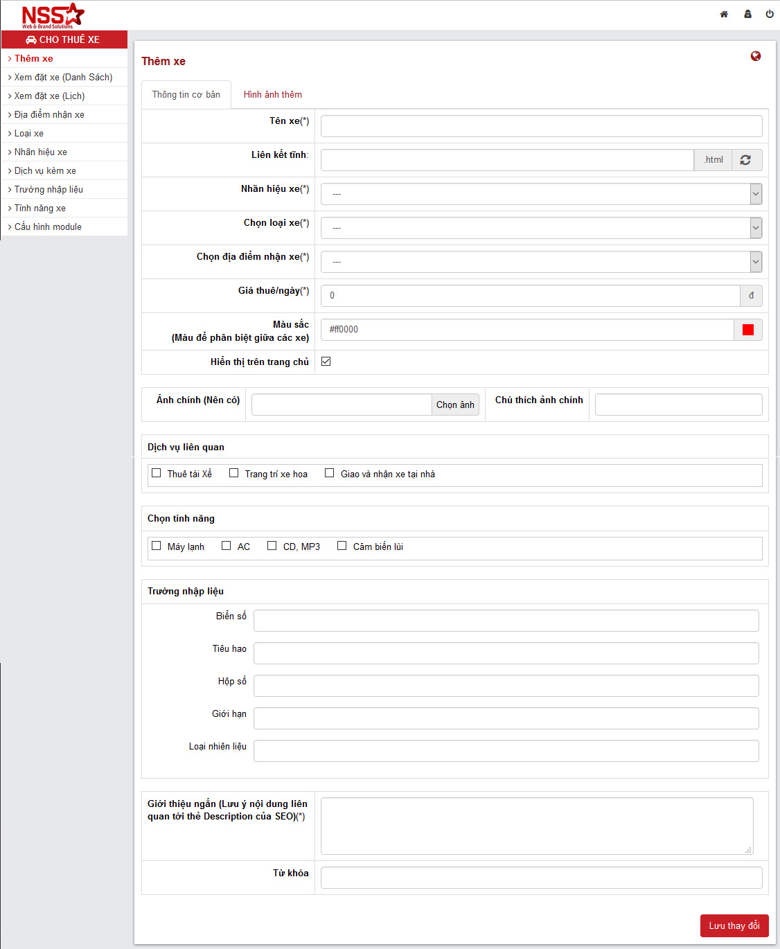Open the Nhãn hiệu xe dropdown
This screenshot has height=949, width=780.
[541, 194]
